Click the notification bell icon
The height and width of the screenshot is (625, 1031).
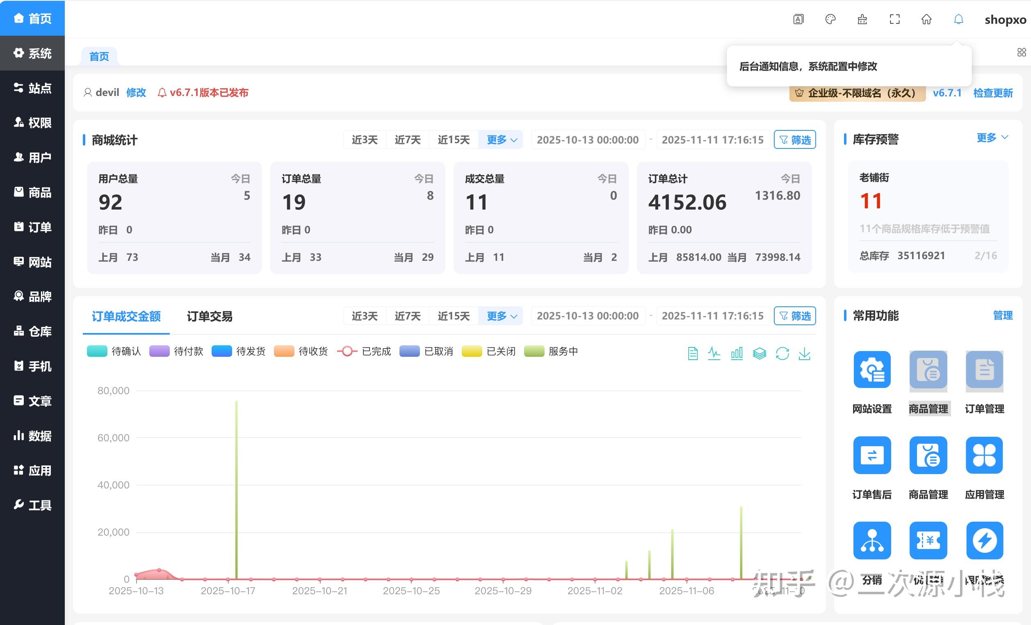pyautogui.click(x=958, y=19)
